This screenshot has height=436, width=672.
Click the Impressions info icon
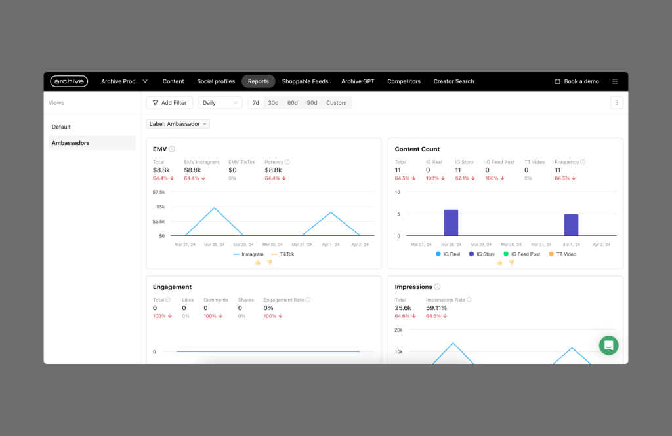(x=438, y=287)
